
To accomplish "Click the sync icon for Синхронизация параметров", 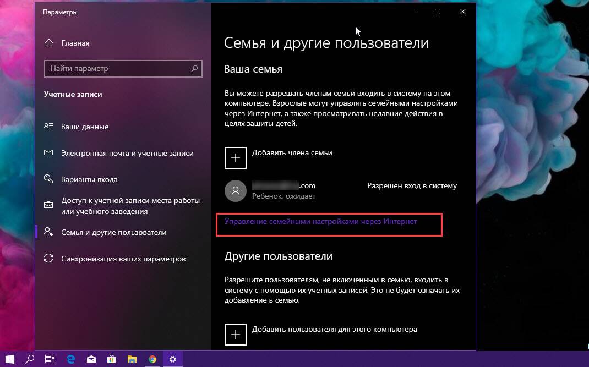I will (48, 259).
